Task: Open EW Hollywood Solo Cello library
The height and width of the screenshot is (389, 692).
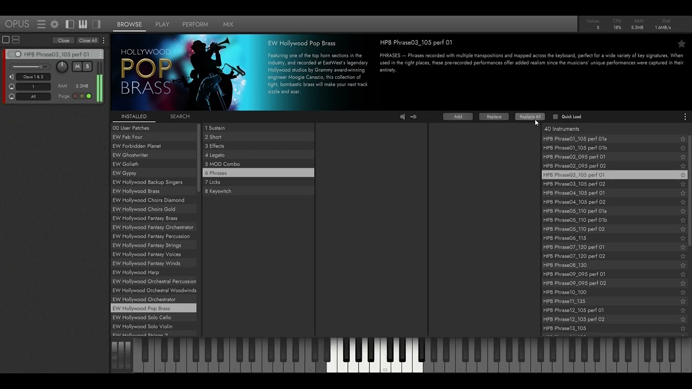Action: 154,318
